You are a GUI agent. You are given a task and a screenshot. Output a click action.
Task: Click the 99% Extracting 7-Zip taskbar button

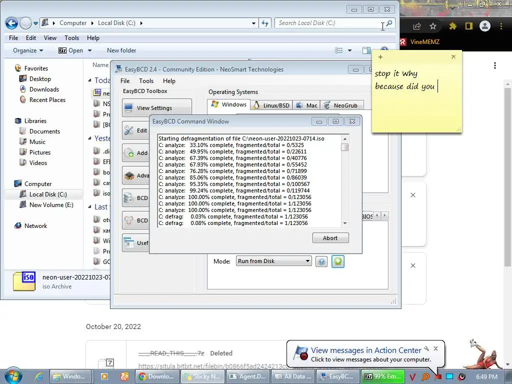pyautogui.click(x=382, y=376)
